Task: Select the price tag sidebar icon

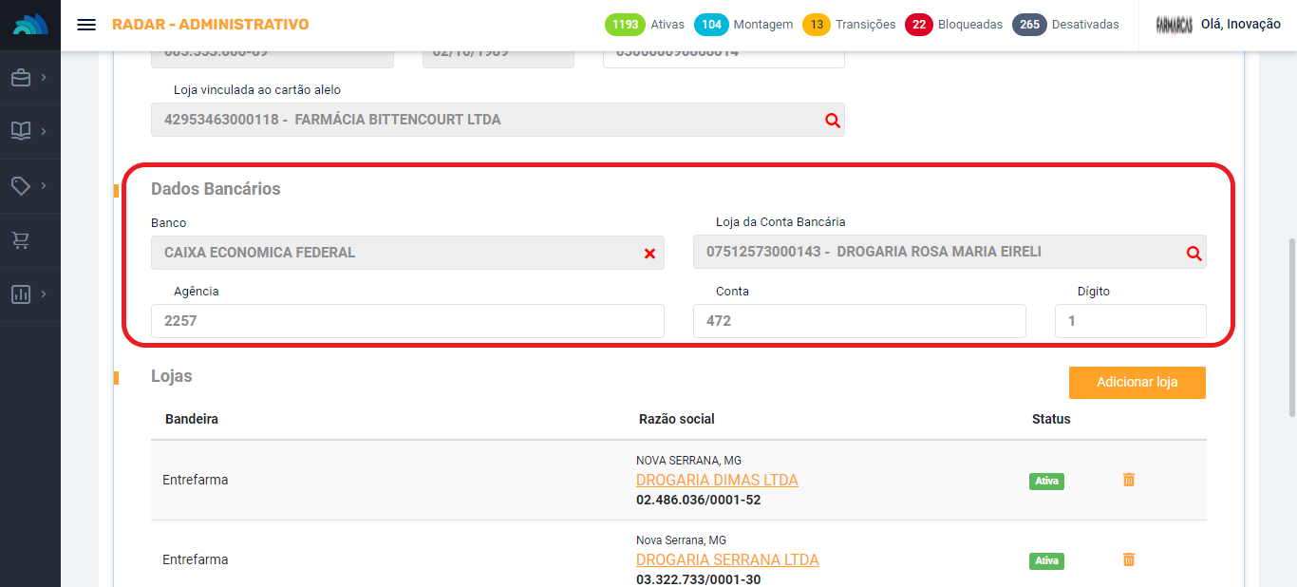Action: click(x=21, y=185)
